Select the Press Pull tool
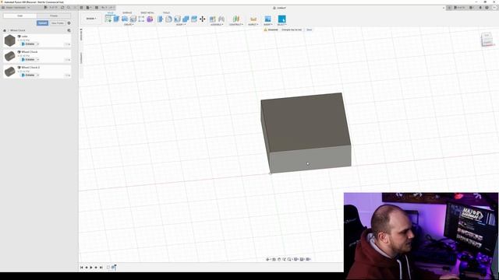This screenshot has height=280, width=499. (x=161, y=19)
